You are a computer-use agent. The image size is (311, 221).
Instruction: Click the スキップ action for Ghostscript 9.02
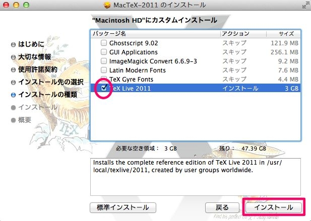tap(234, 43)
